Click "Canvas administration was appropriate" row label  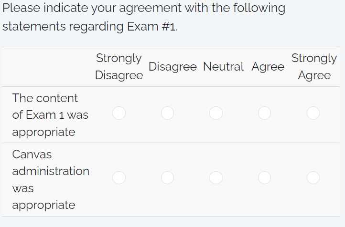[50, 179]
